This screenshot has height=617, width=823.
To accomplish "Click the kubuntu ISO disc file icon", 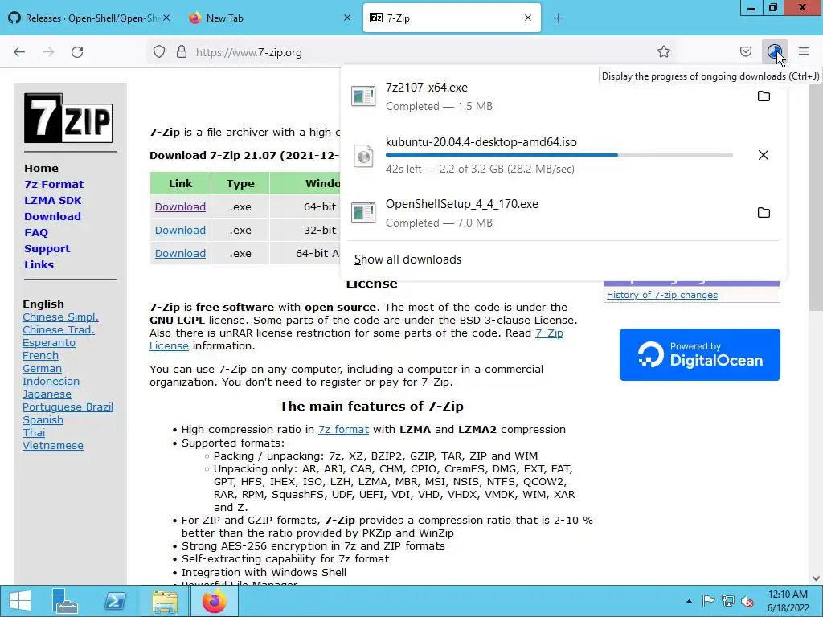I will pyautogui.click(x=363, y=156).
